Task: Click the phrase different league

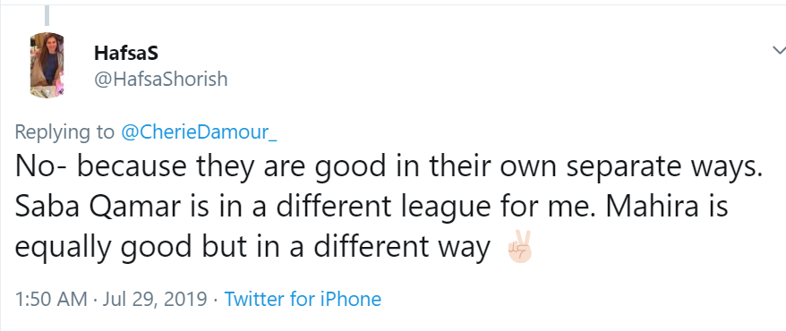Action: point(383,208)
